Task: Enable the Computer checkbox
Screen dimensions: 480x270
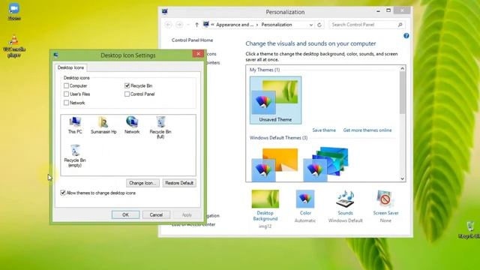Action: point(66,85)
